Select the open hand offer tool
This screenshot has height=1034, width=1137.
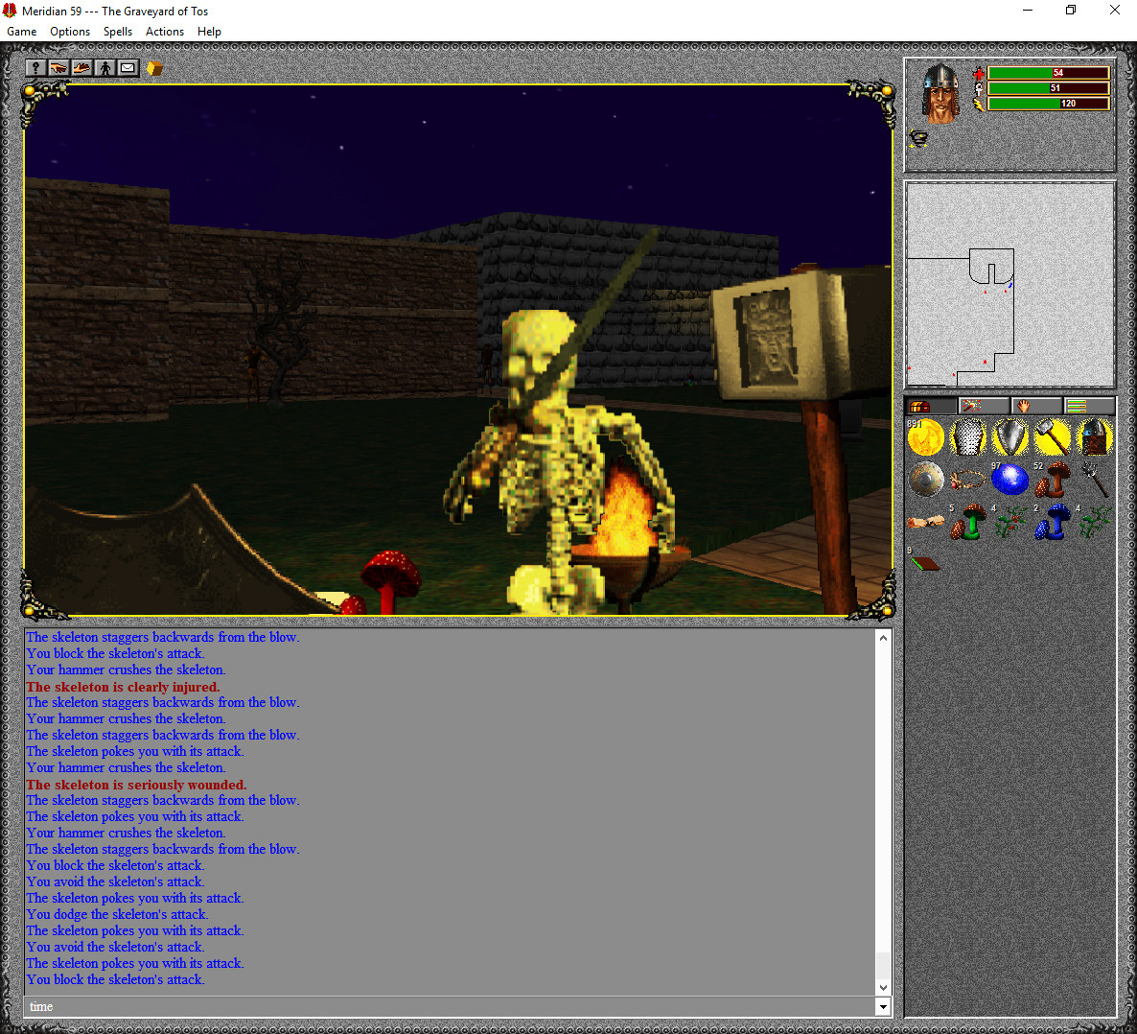tap(81, 67)
